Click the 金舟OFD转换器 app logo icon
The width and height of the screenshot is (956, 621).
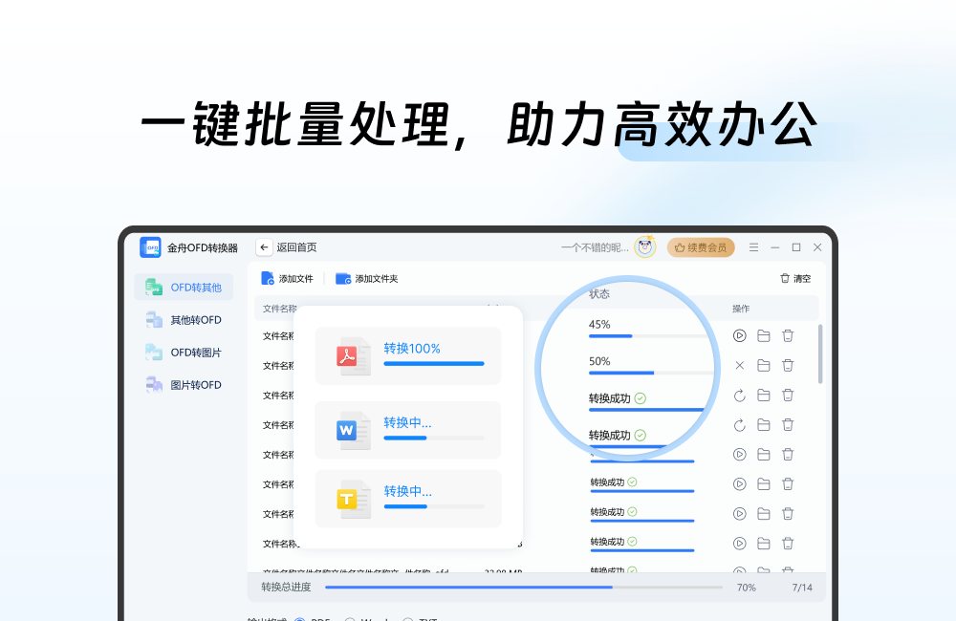151,246
